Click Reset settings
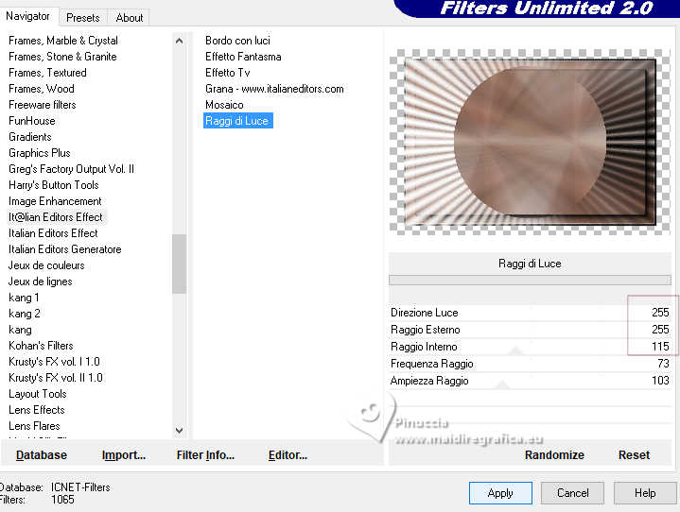Viewport: 680px width, 512px height. 634,454
